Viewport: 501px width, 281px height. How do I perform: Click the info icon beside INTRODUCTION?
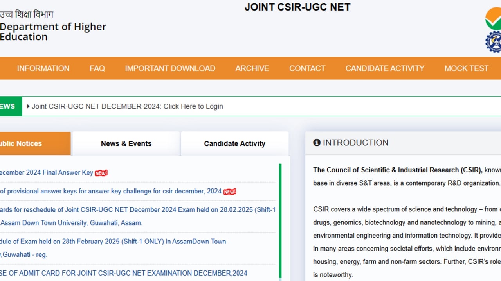317,143
